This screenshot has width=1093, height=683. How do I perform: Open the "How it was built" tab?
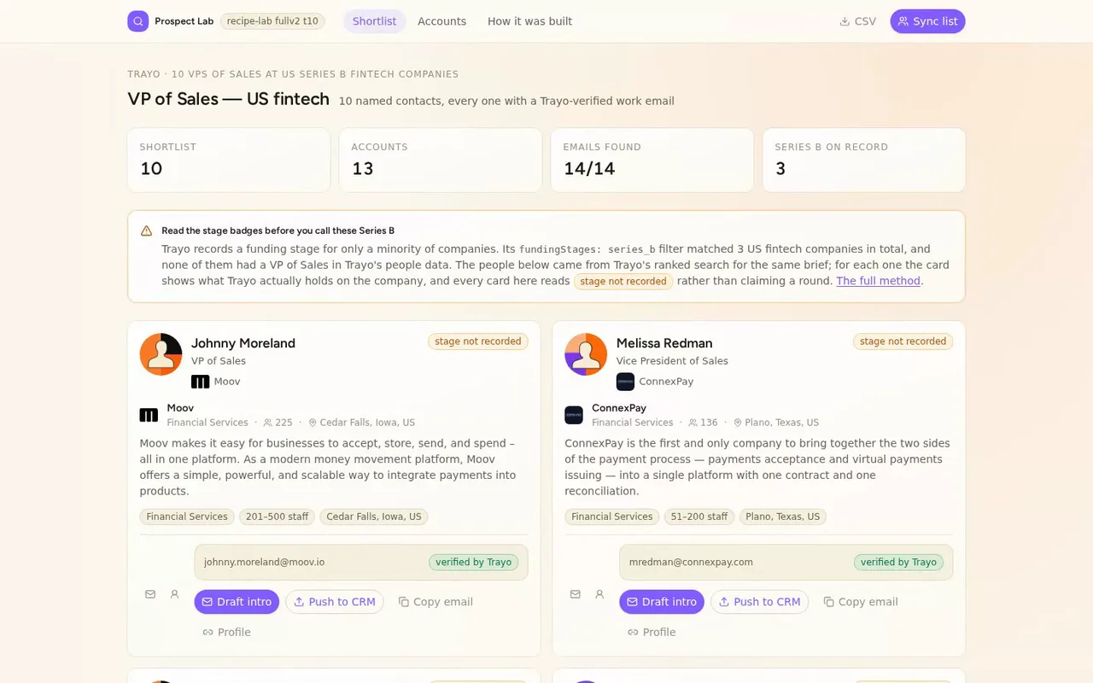529,21
